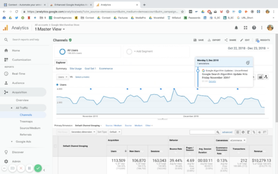Open Discover in the sidebar
The height and width of the screenshot is (174, 278).
pos(18,152)
